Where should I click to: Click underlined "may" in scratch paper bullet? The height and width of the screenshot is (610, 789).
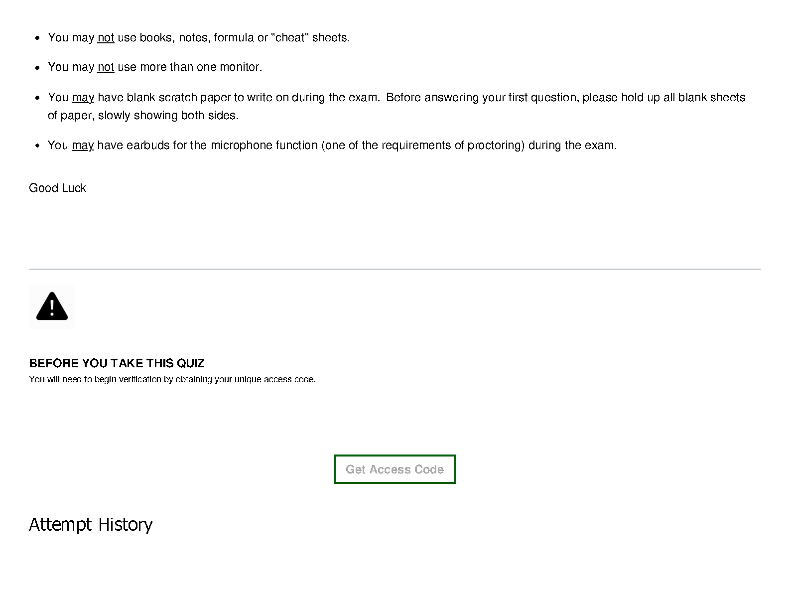pos(83,98)
